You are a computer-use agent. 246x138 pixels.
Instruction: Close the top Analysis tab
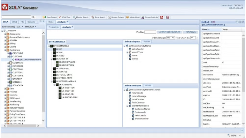tap(67, 21)
